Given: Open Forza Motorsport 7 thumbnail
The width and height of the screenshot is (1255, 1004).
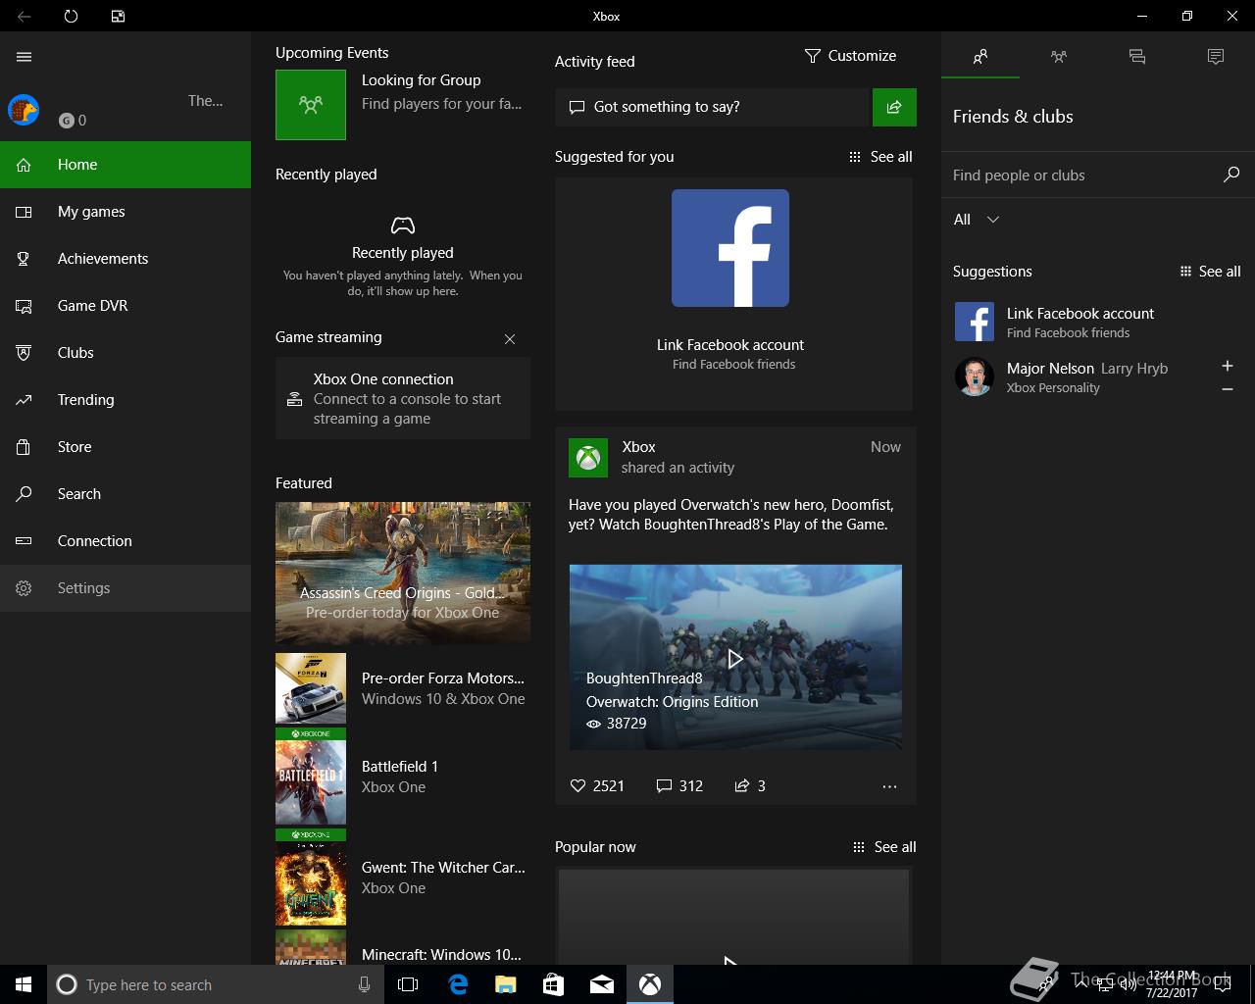Looking at the screenshot, I should click(x=311, y=688).
